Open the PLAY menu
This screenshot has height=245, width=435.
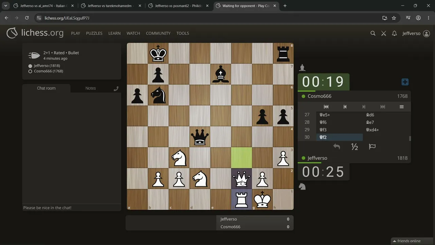click(75, 33)
